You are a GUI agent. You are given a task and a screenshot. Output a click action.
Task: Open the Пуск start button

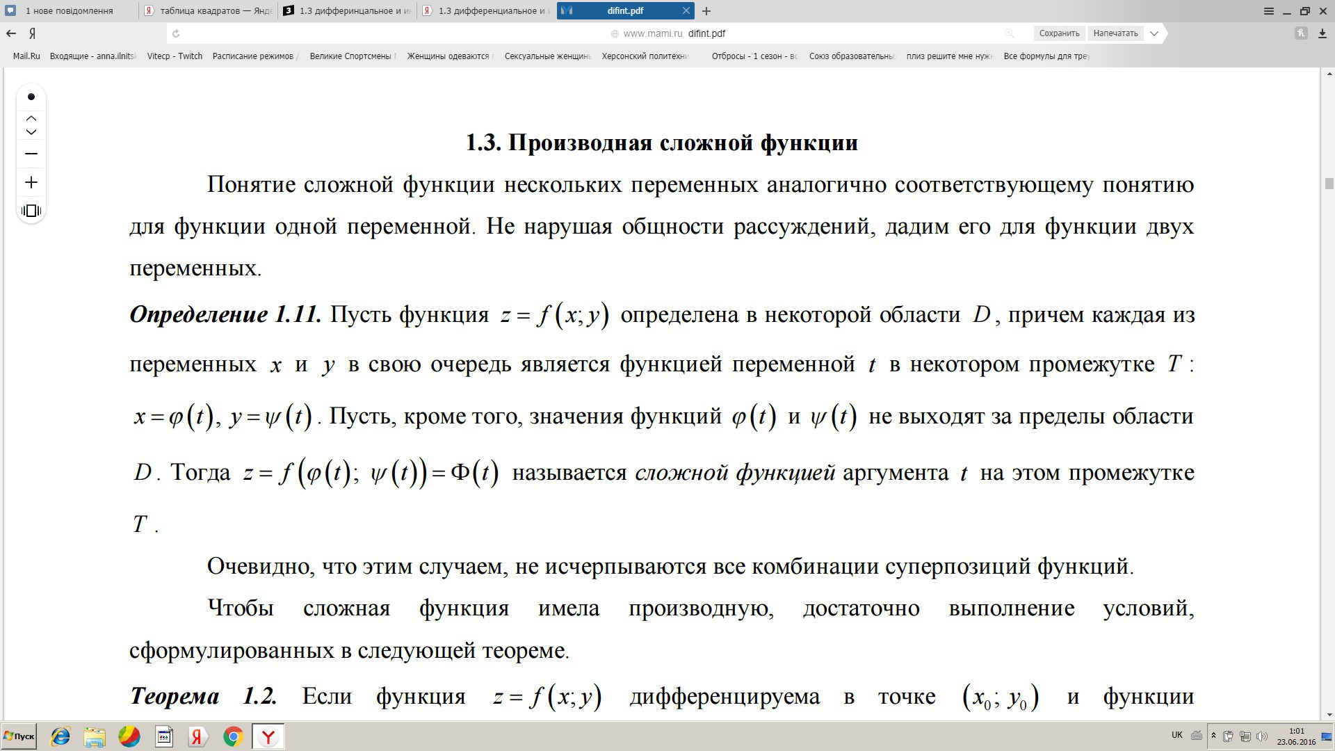[19, 736]
